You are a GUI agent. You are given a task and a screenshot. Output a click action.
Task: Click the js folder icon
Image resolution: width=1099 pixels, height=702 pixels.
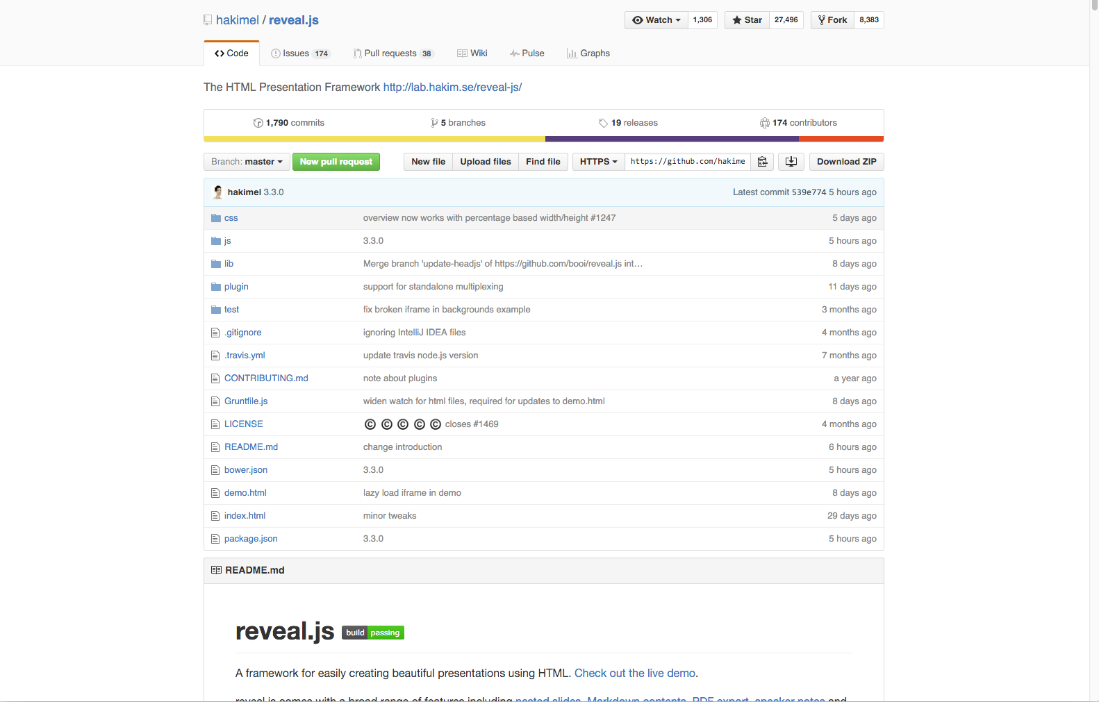coord(216,241)
